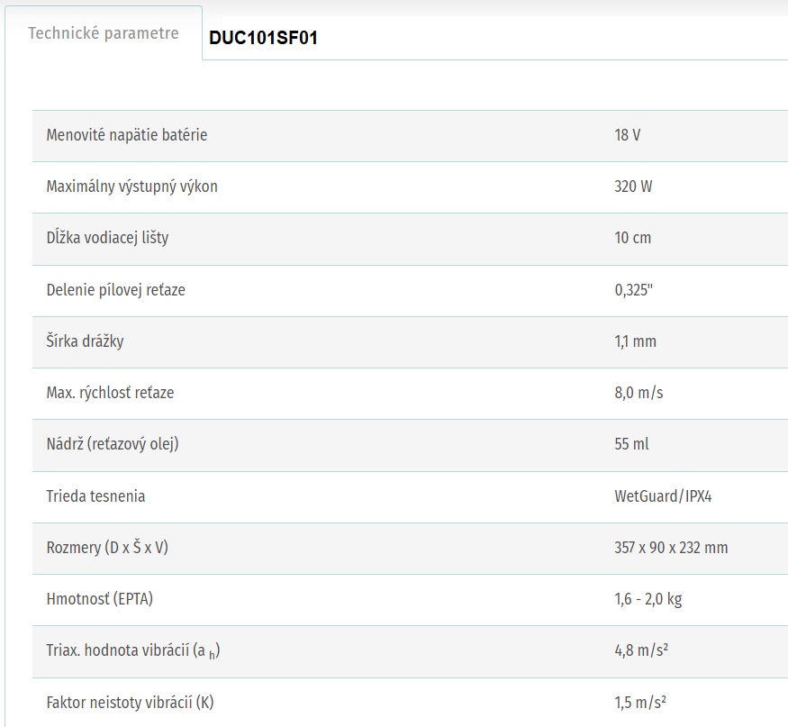This screenshot has height=727, width=788.
Task: Select the Maximálny výstupný výkon label
Action: [x=131, y=186]
